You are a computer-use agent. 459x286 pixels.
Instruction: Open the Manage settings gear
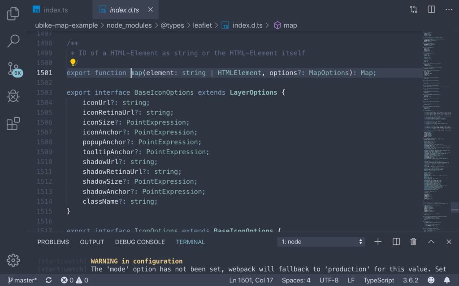point(13,260)
